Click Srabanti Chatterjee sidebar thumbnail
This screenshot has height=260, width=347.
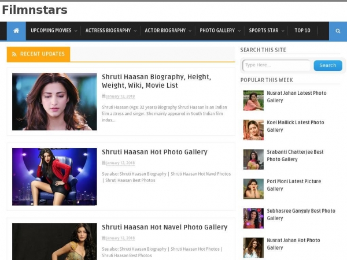253,159
